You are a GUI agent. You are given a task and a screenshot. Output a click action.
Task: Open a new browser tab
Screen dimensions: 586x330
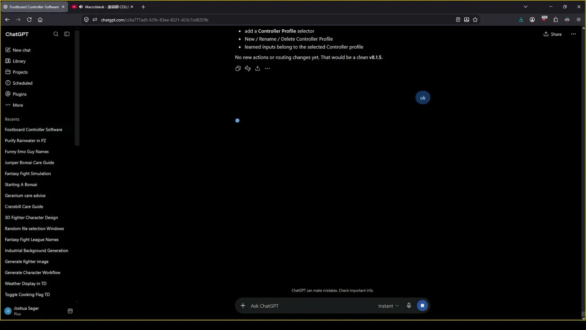[143, 7]
